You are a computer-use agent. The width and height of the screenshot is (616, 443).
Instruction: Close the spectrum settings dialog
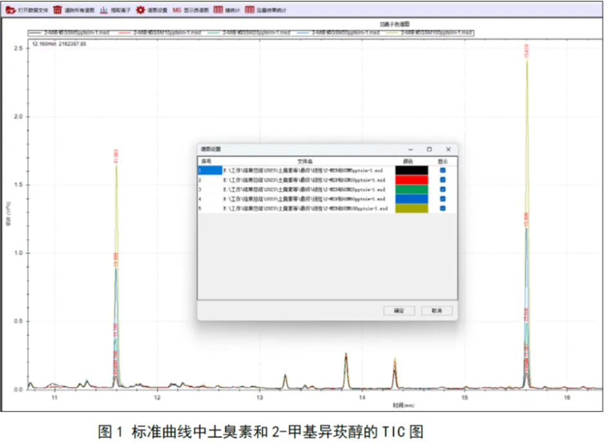[448, 149]
